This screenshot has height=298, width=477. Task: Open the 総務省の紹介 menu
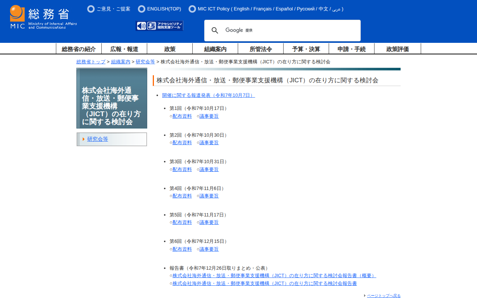79,49
